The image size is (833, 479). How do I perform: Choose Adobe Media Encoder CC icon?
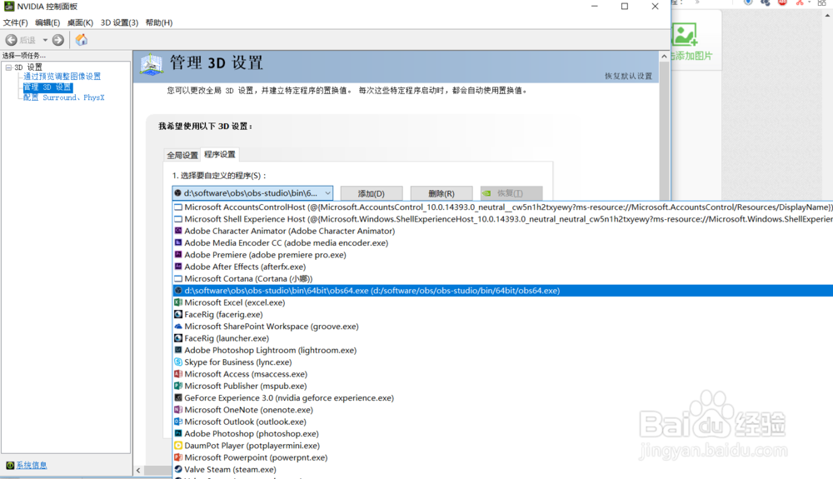pos(178,242)
